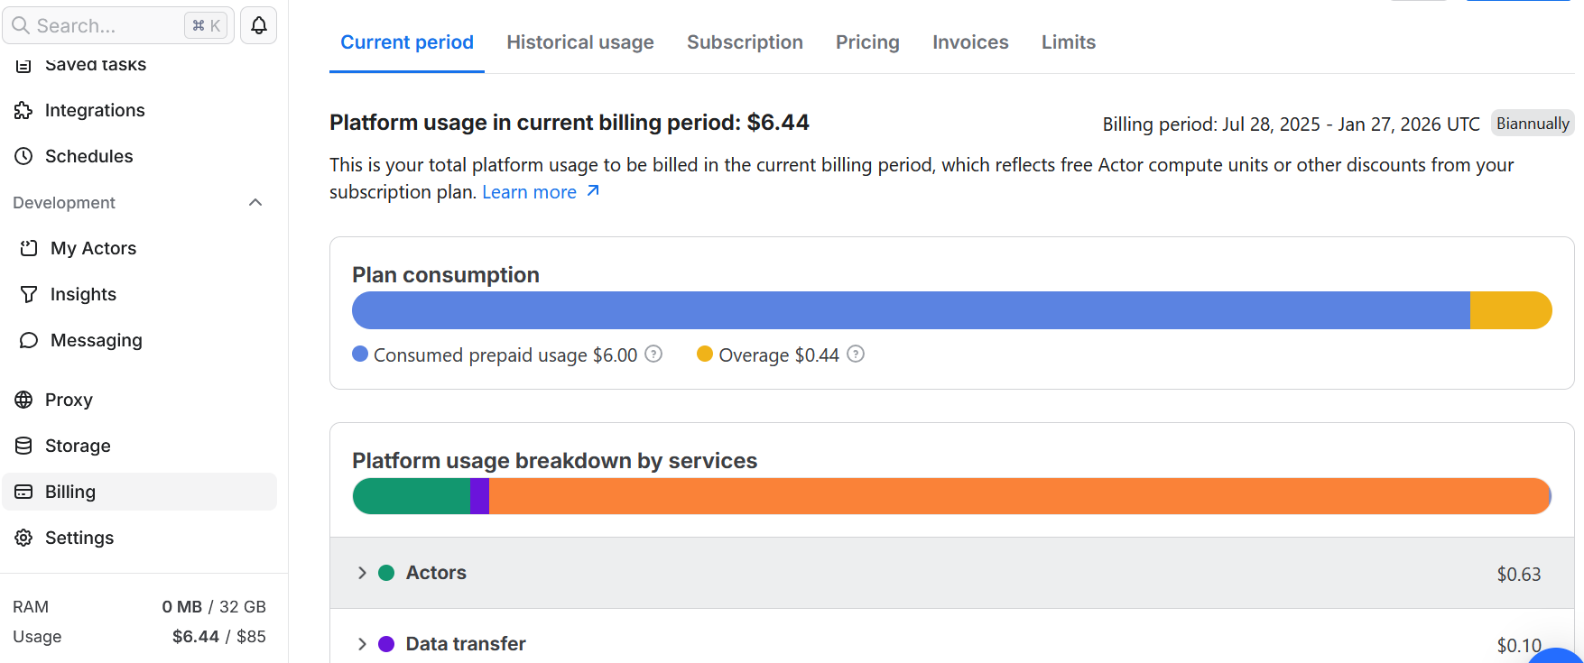
Task: Click the My Actors sidebar icon
Action: pos(29,248)
